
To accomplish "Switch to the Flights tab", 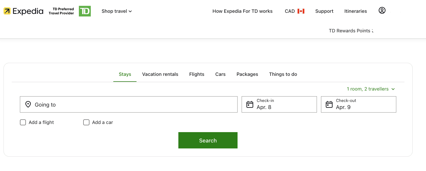I will [x=197, y=74].
